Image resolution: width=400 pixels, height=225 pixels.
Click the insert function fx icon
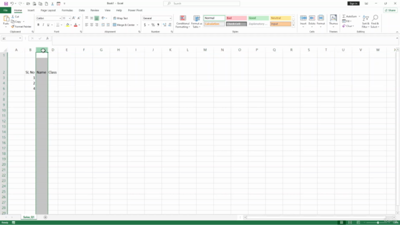pyautogui.click(x=47, y=38)
